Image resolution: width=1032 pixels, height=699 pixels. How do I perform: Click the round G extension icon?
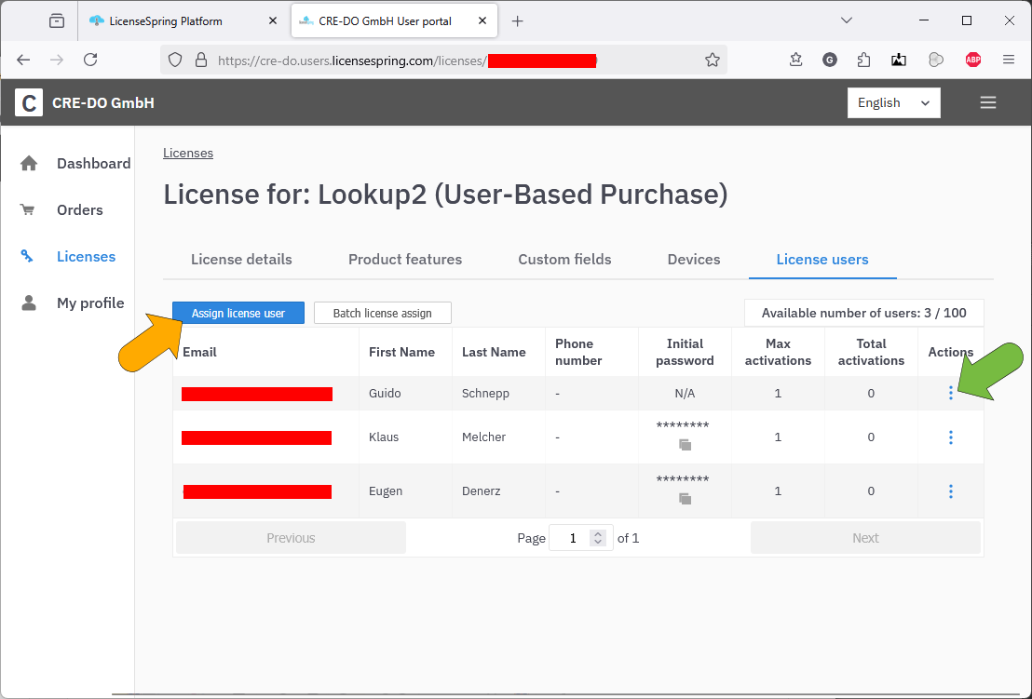830,60
